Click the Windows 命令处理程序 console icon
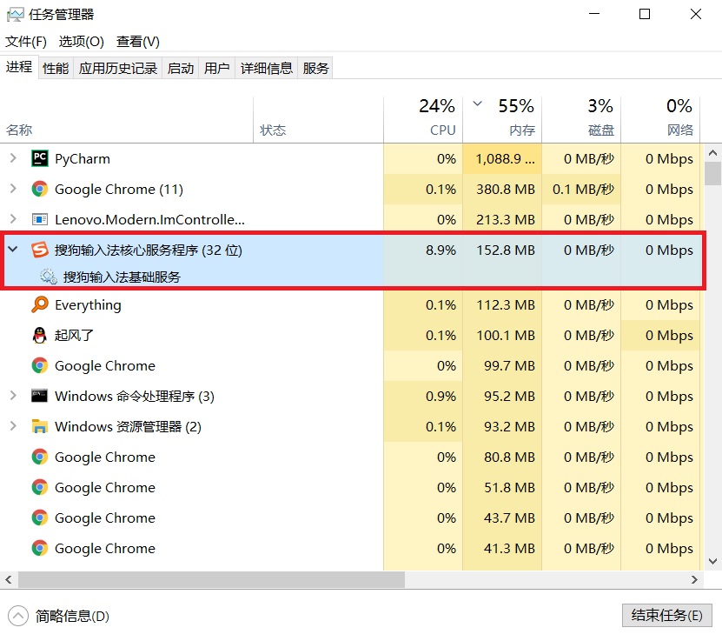The height and width of the screenshot is (641, 722). (x=40, y=396)
